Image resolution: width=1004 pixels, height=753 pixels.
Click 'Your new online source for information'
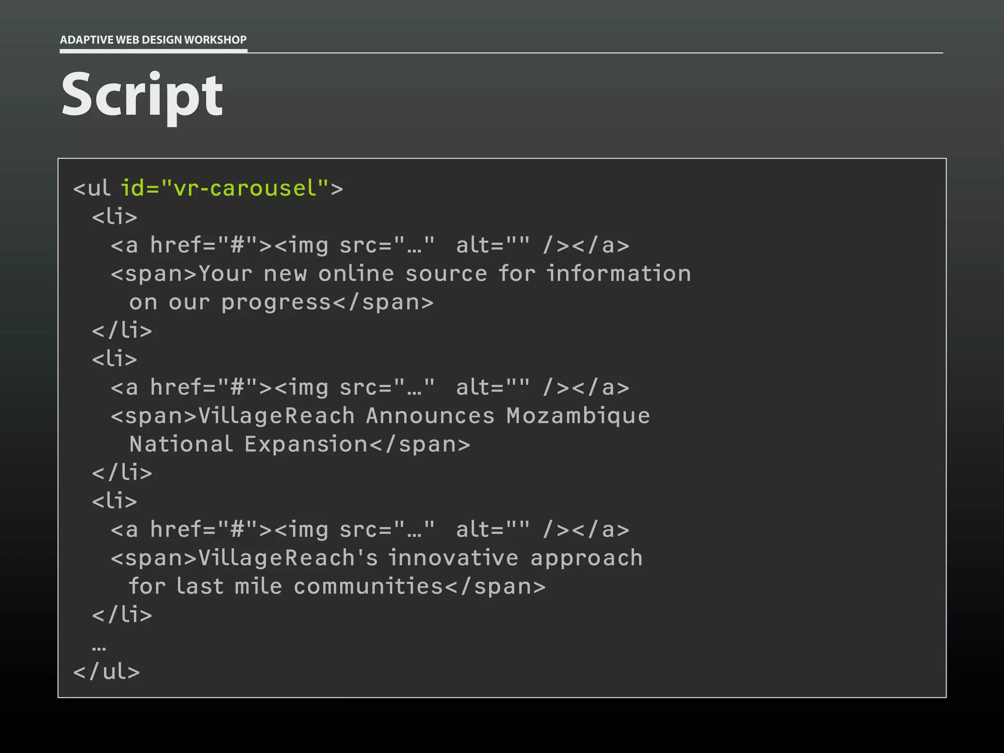pyautogui.click(x=444, y=274)
